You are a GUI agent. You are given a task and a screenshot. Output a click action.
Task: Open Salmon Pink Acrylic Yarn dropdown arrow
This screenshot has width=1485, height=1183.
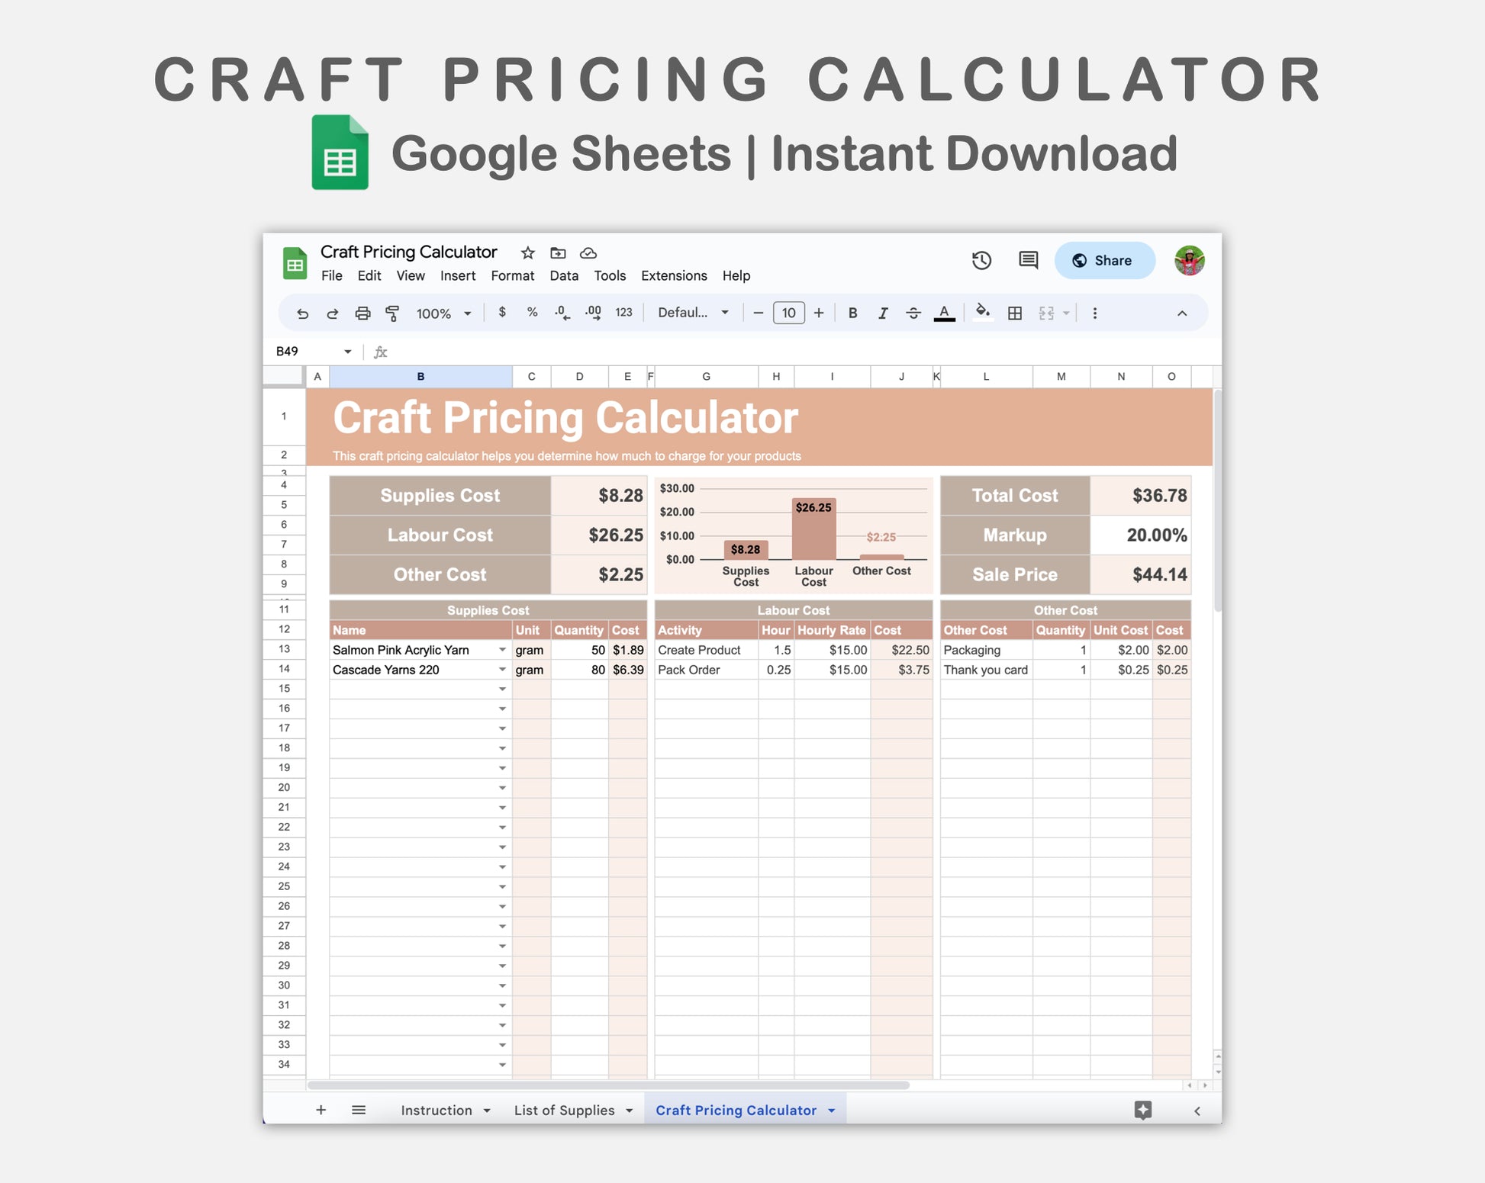click(x=502, y=650)
